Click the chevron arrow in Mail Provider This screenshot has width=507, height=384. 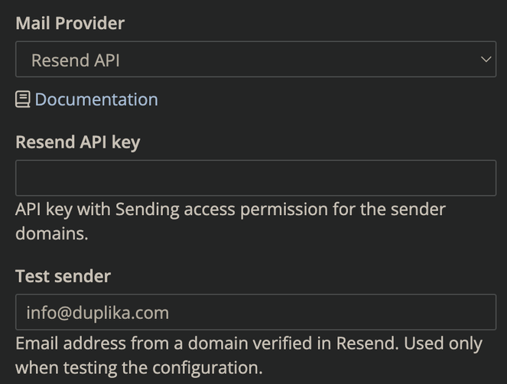click(486, 60)
